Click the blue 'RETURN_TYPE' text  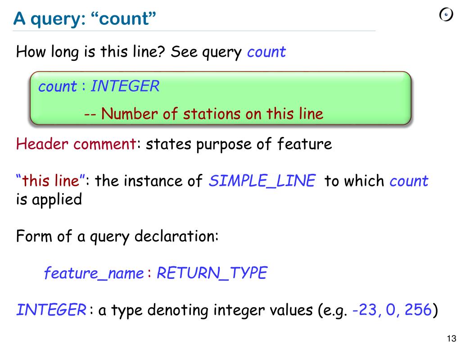point(212,273)
